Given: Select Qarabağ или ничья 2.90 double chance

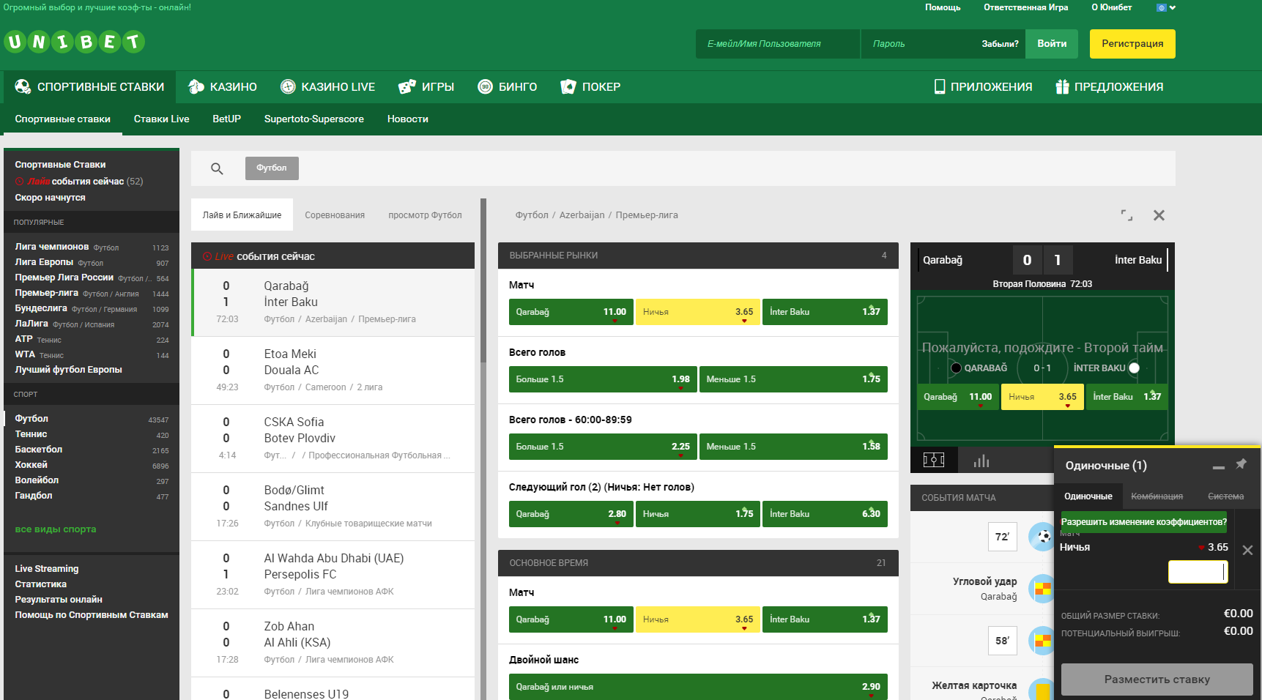Looking at the screenshot, I should coord(698,687).
